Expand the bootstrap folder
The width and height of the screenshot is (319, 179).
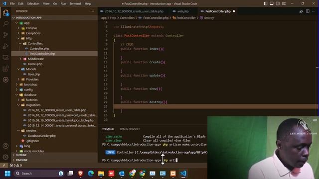(x=31, y=85)
